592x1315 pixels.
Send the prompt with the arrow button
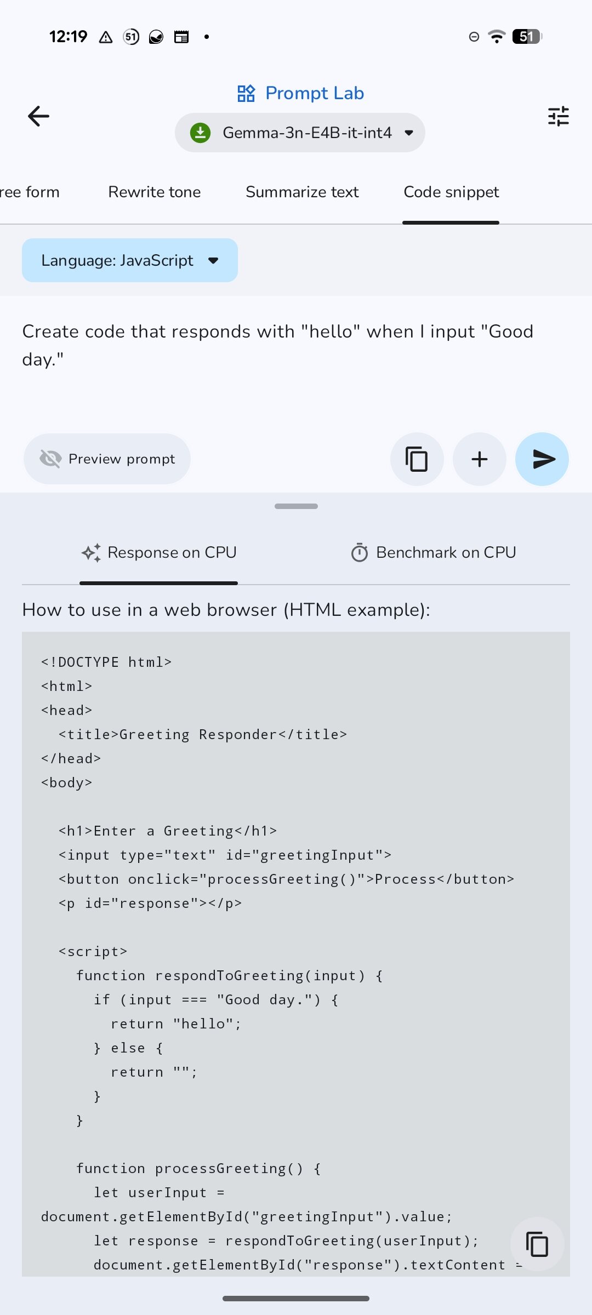point(542,459)
